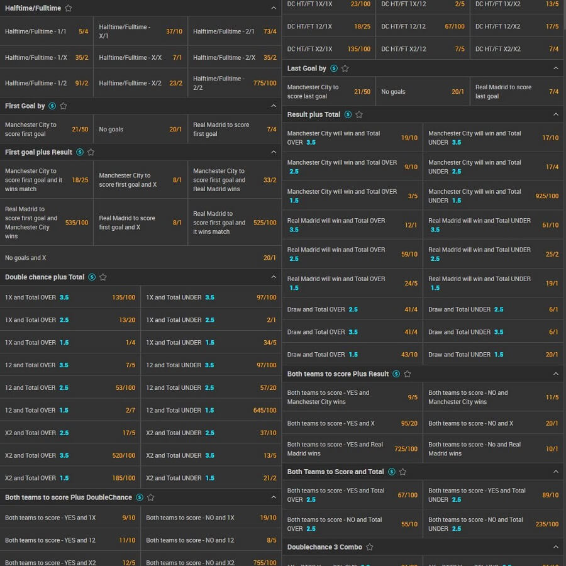The image size is (566, 566).
Task: Click the circled S icon beside Double chance plus Total
Action: (92, 277)
